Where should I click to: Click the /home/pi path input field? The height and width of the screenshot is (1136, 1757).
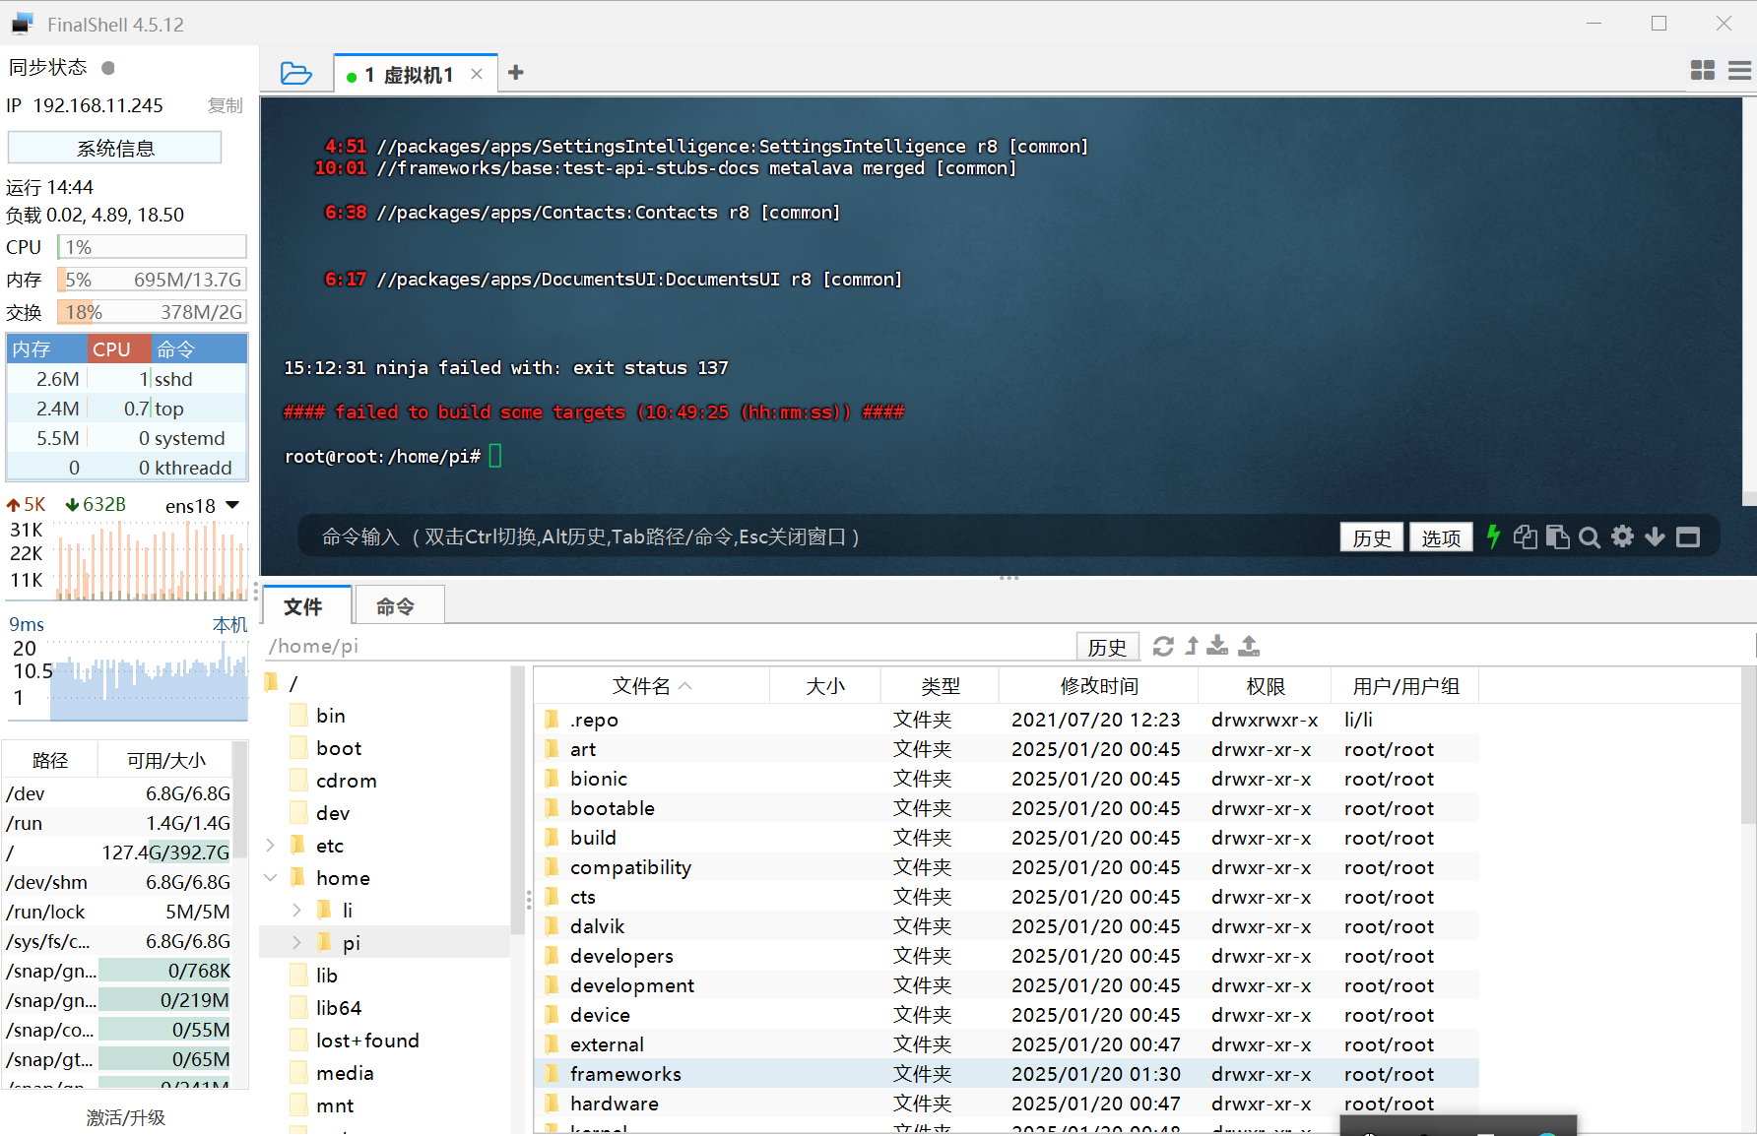[640, 646]
